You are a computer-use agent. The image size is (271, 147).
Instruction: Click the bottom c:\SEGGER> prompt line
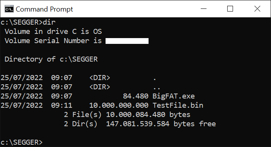point(21,142)
